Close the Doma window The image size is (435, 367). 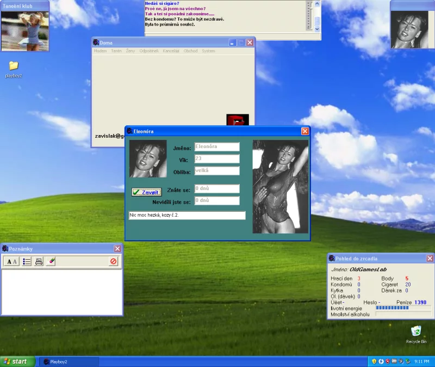coord(250,42)
